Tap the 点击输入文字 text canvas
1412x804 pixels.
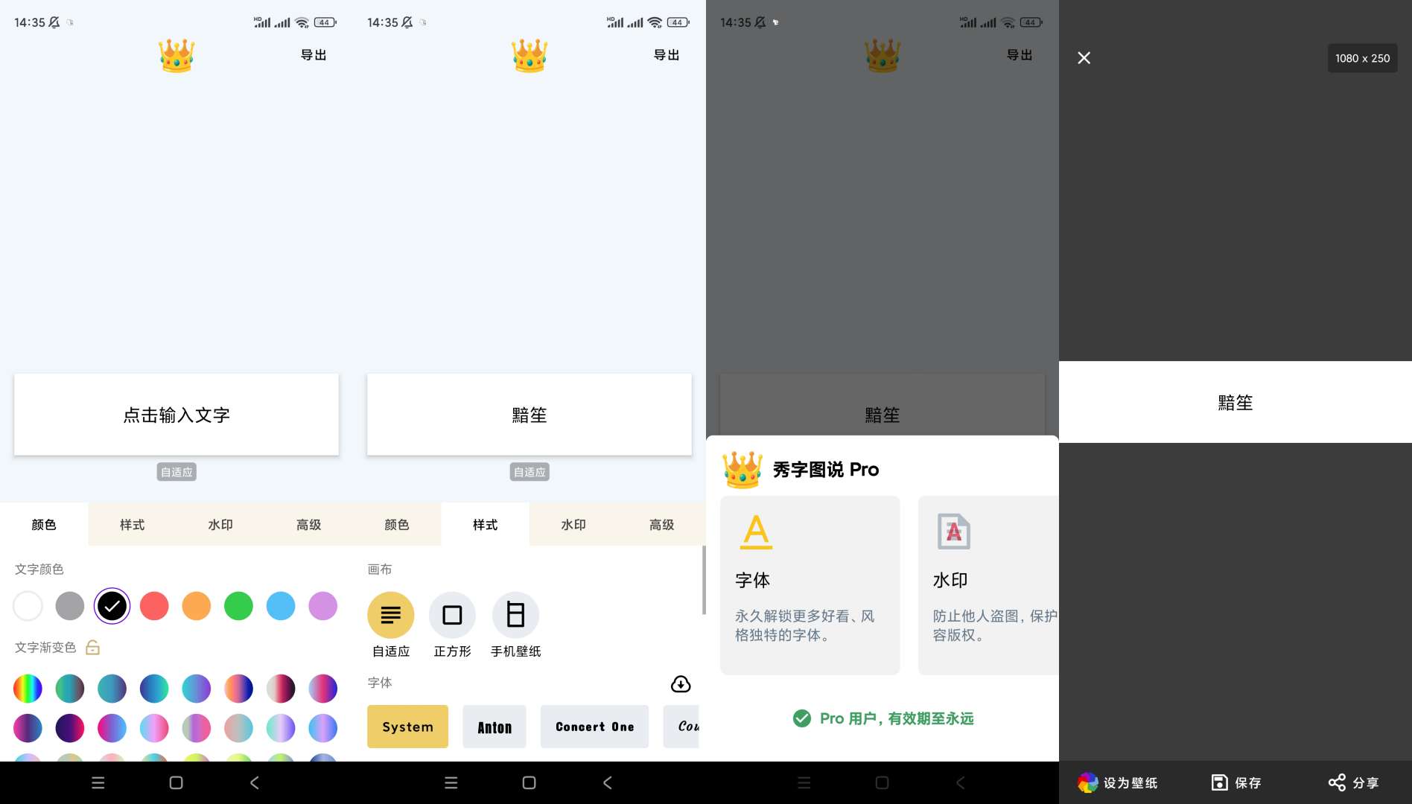click(x=176, y=415)
